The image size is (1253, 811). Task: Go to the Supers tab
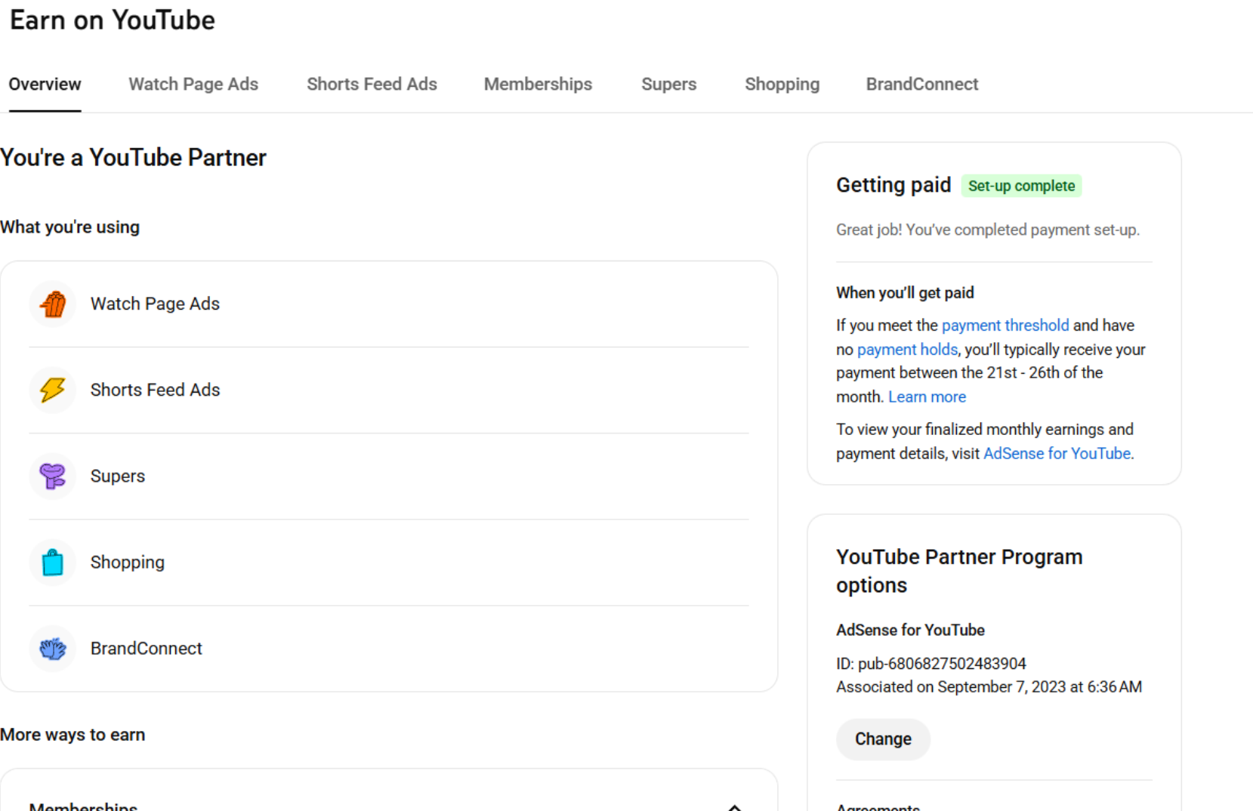point(668,85)
